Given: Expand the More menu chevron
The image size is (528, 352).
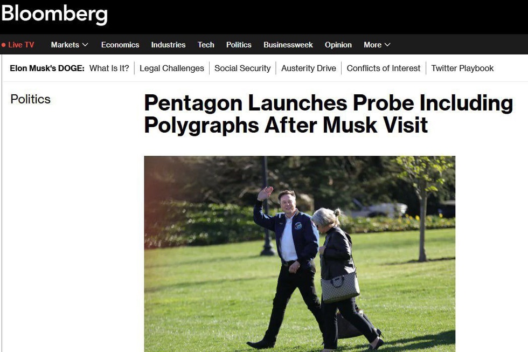Looking at the screenshot, I should click(387, 45).
